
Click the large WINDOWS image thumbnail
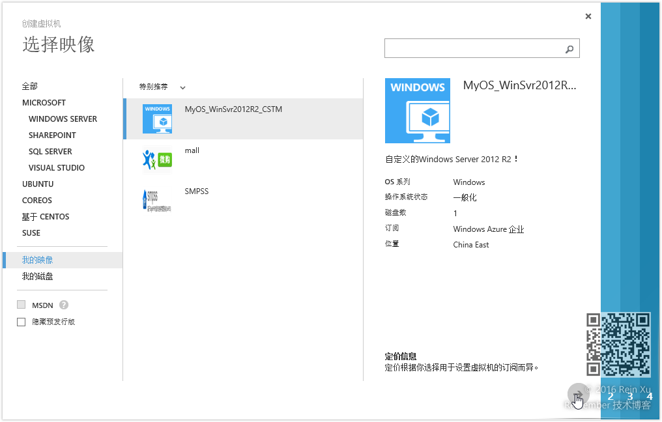[x=418, y=111]
